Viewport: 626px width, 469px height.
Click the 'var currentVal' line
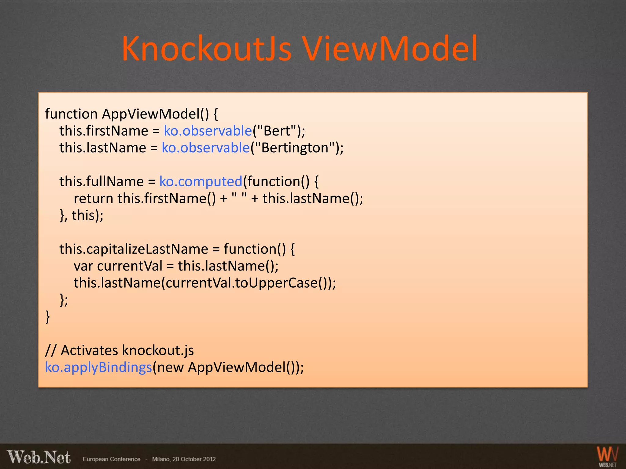(176, 266)
